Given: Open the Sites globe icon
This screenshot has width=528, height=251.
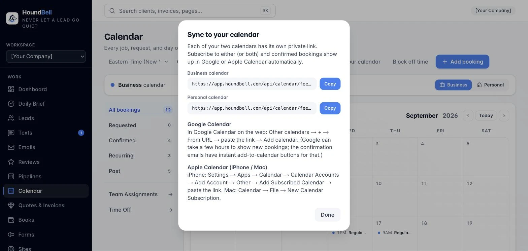Looking at the screenshot, I should (x=11, y=249).
